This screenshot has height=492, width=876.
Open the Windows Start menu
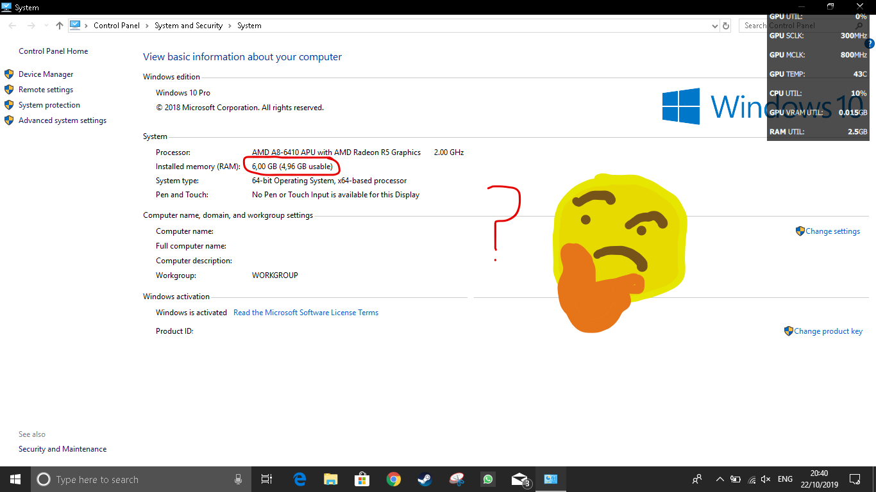tap(15, 479)
